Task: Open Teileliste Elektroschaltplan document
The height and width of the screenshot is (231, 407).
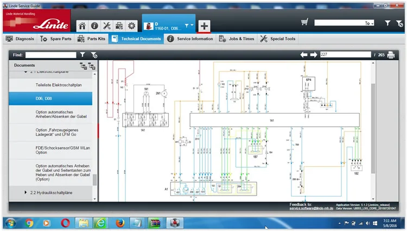Action: point(50,85)
